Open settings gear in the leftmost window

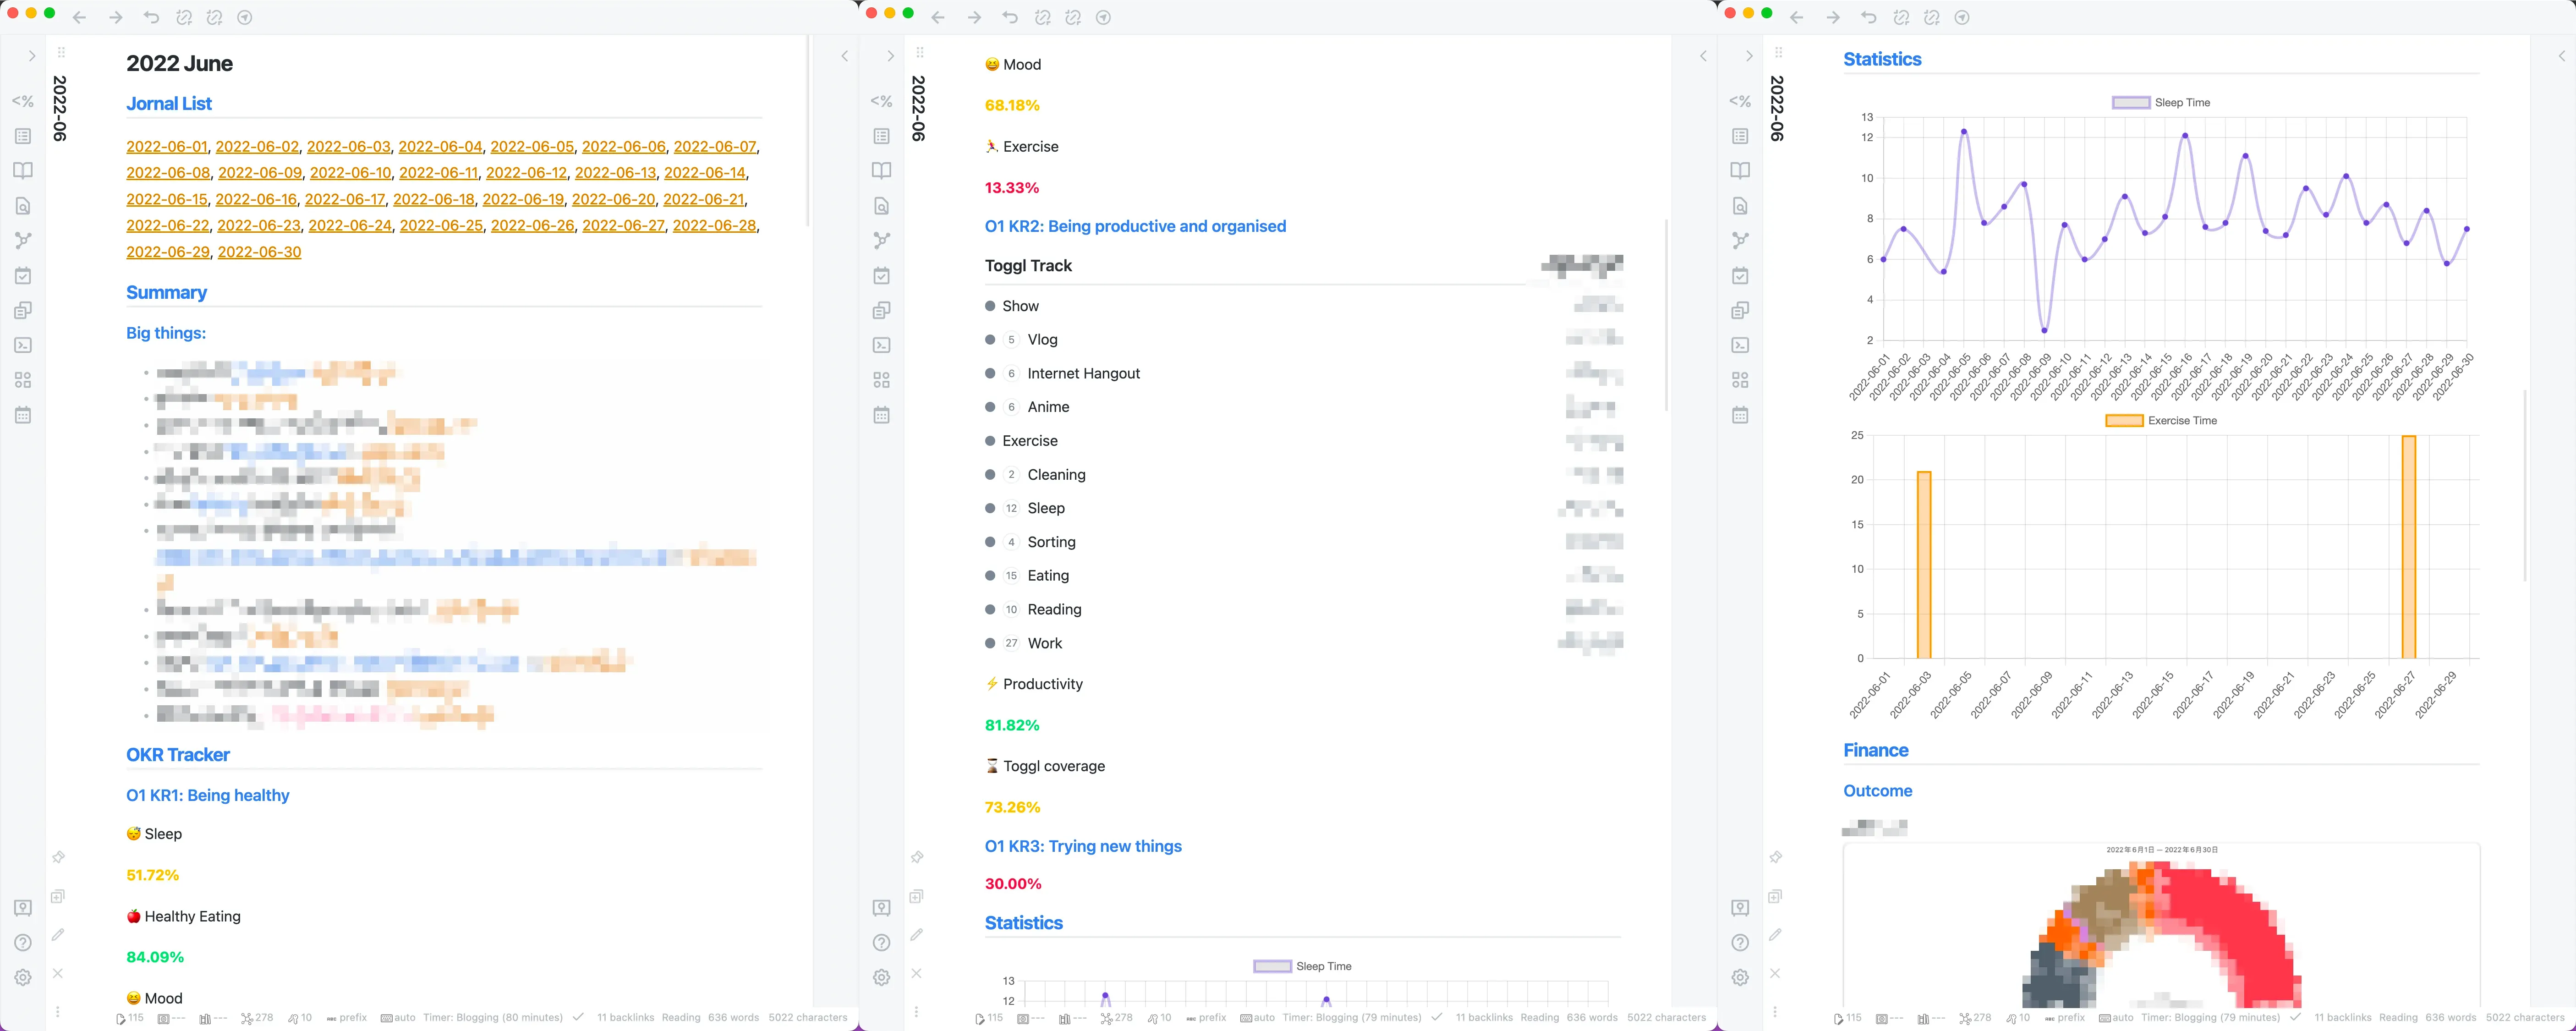click(x=23, y=977)
